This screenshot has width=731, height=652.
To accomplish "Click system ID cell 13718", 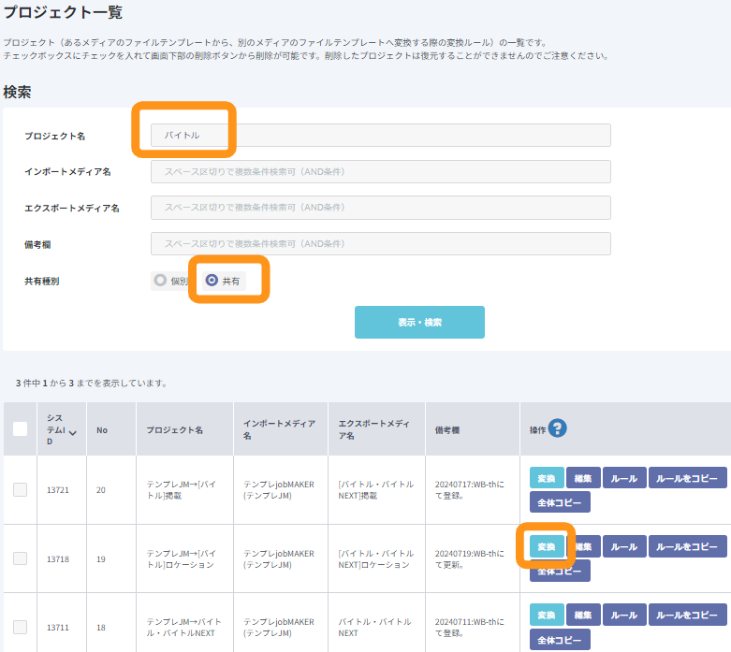I will click(58, 558).
